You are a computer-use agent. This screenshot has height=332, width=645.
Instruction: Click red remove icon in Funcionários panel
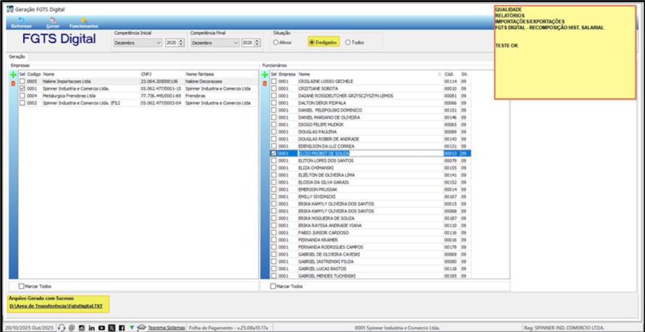[265, 82]
